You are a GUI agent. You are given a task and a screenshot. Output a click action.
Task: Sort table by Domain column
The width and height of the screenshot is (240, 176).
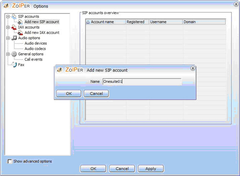(x=204, y=22)
